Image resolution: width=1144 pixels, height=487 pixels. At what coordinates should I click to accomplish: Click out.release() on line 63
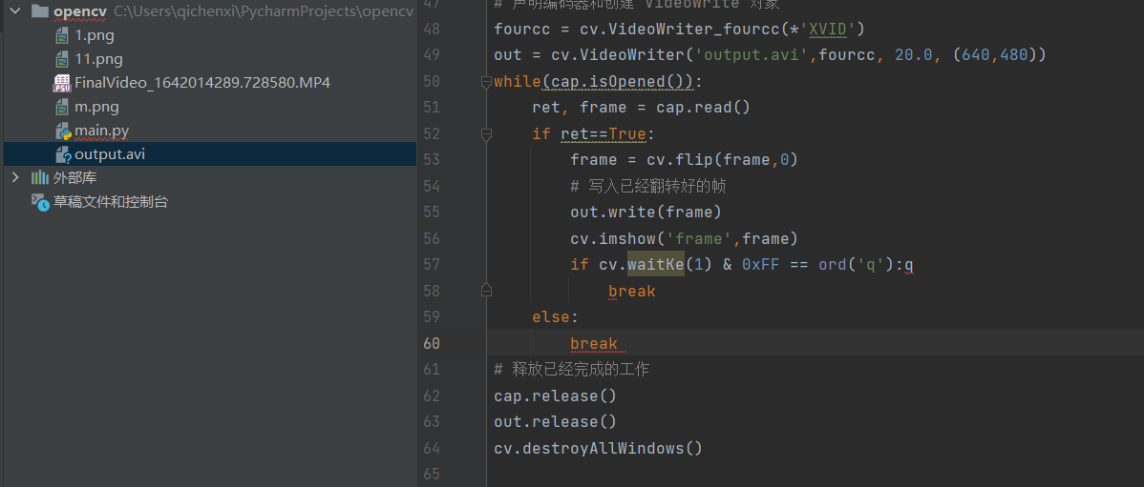point(556,421)
